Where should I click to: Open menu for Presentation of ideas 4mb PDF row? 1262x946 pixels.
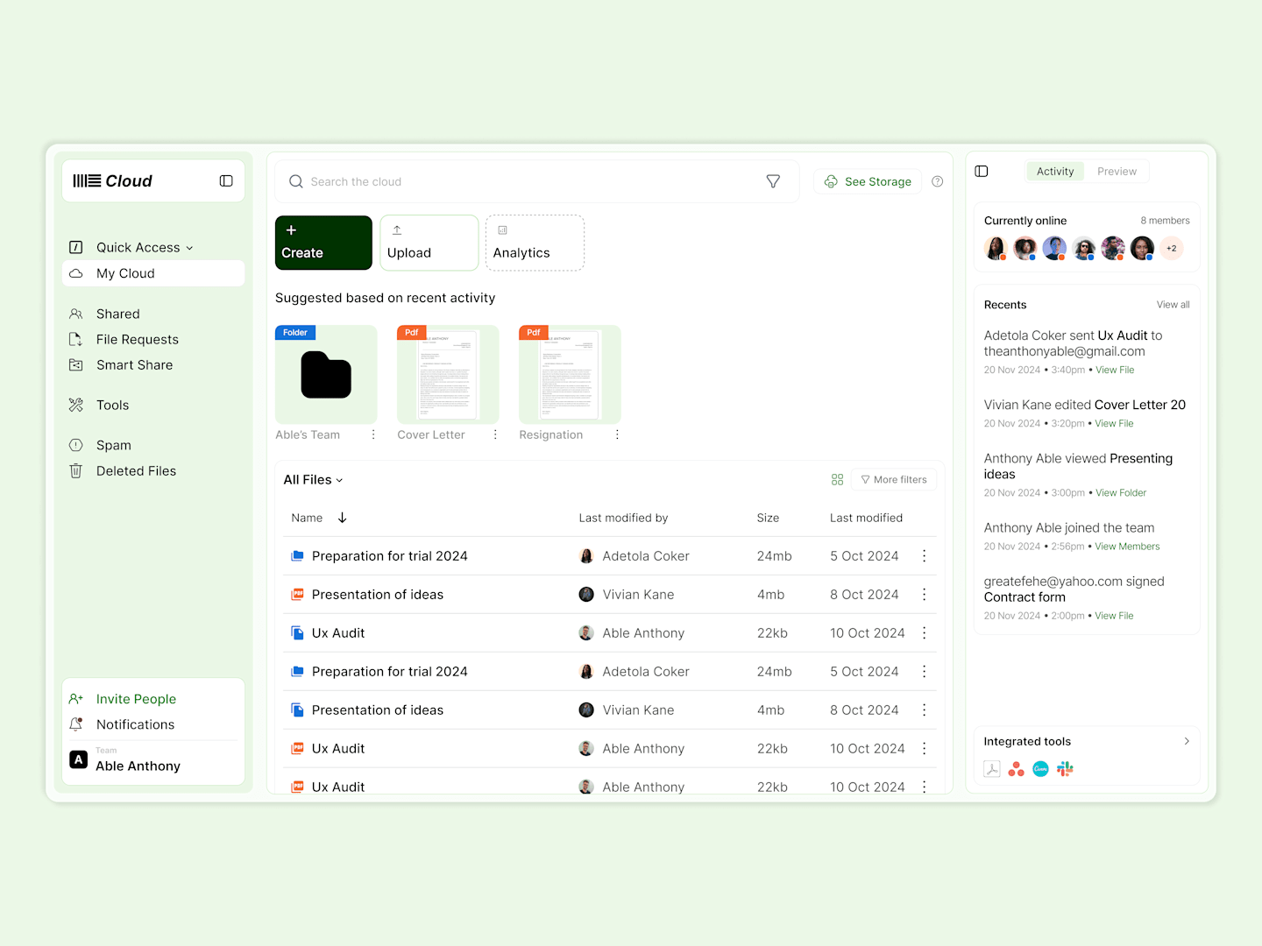pos(924,595)
